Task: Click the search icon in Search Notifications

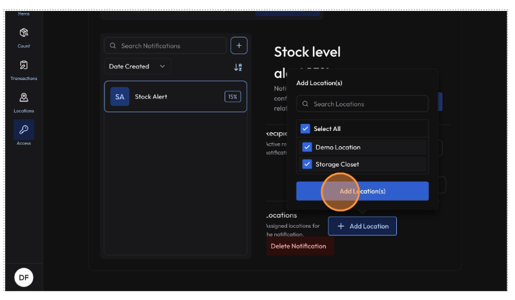Action: [113, 46]
